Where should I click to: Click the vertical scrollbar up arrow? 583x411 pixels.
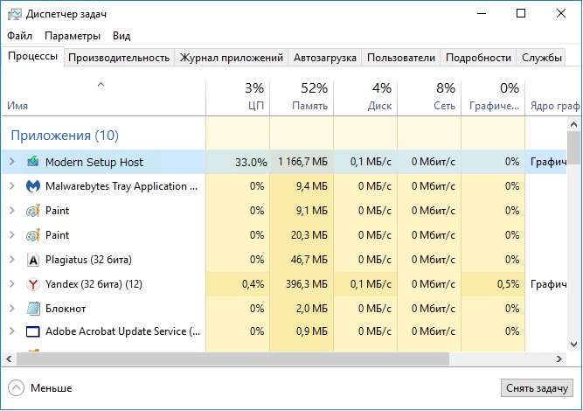point(573,124)
